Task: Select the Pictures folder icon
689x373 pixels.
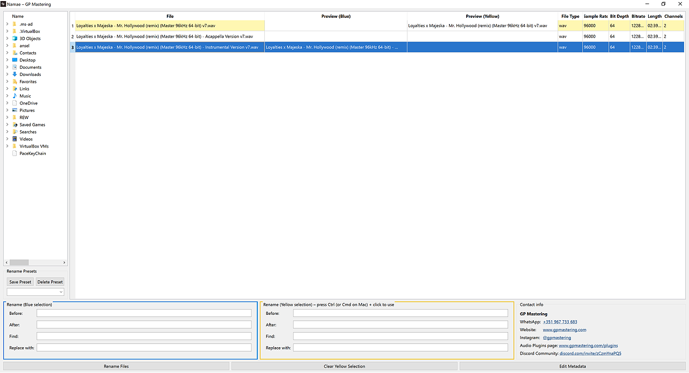Action: 15,110
